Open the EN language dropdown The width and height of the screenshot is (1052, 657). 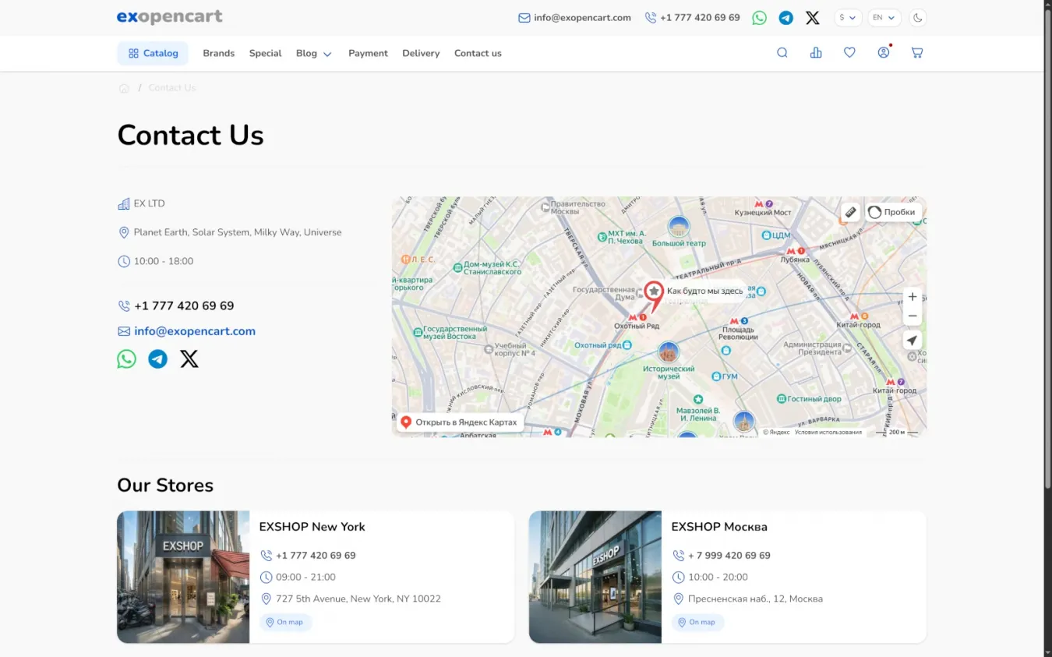(x=884, y=18)
